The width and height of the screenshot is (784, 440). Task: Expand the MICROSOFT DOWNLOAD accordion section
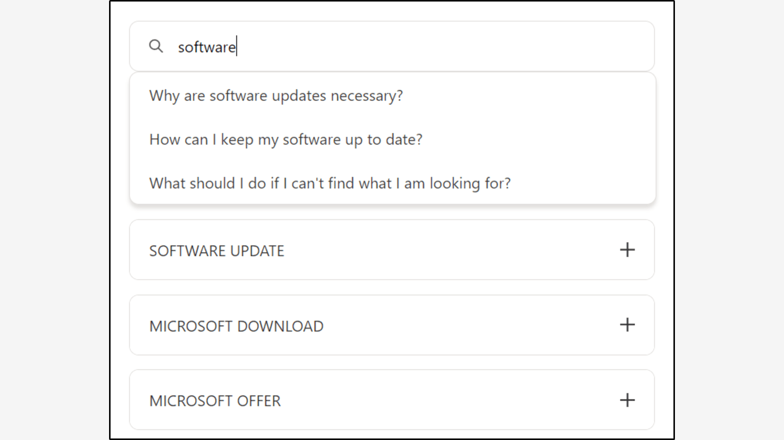pos(391,325)
